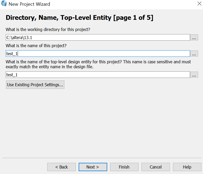This screenshot has width=203, height=174.
Task: Select the top-level design entity field
Action: coord(98,74)
